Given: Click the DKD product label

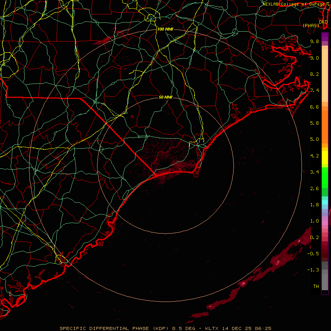Looking at the screenshot, I should 323,22.
